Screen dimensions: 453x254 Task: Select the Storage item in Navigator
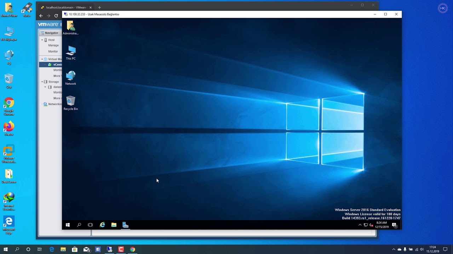click(53, 82)
